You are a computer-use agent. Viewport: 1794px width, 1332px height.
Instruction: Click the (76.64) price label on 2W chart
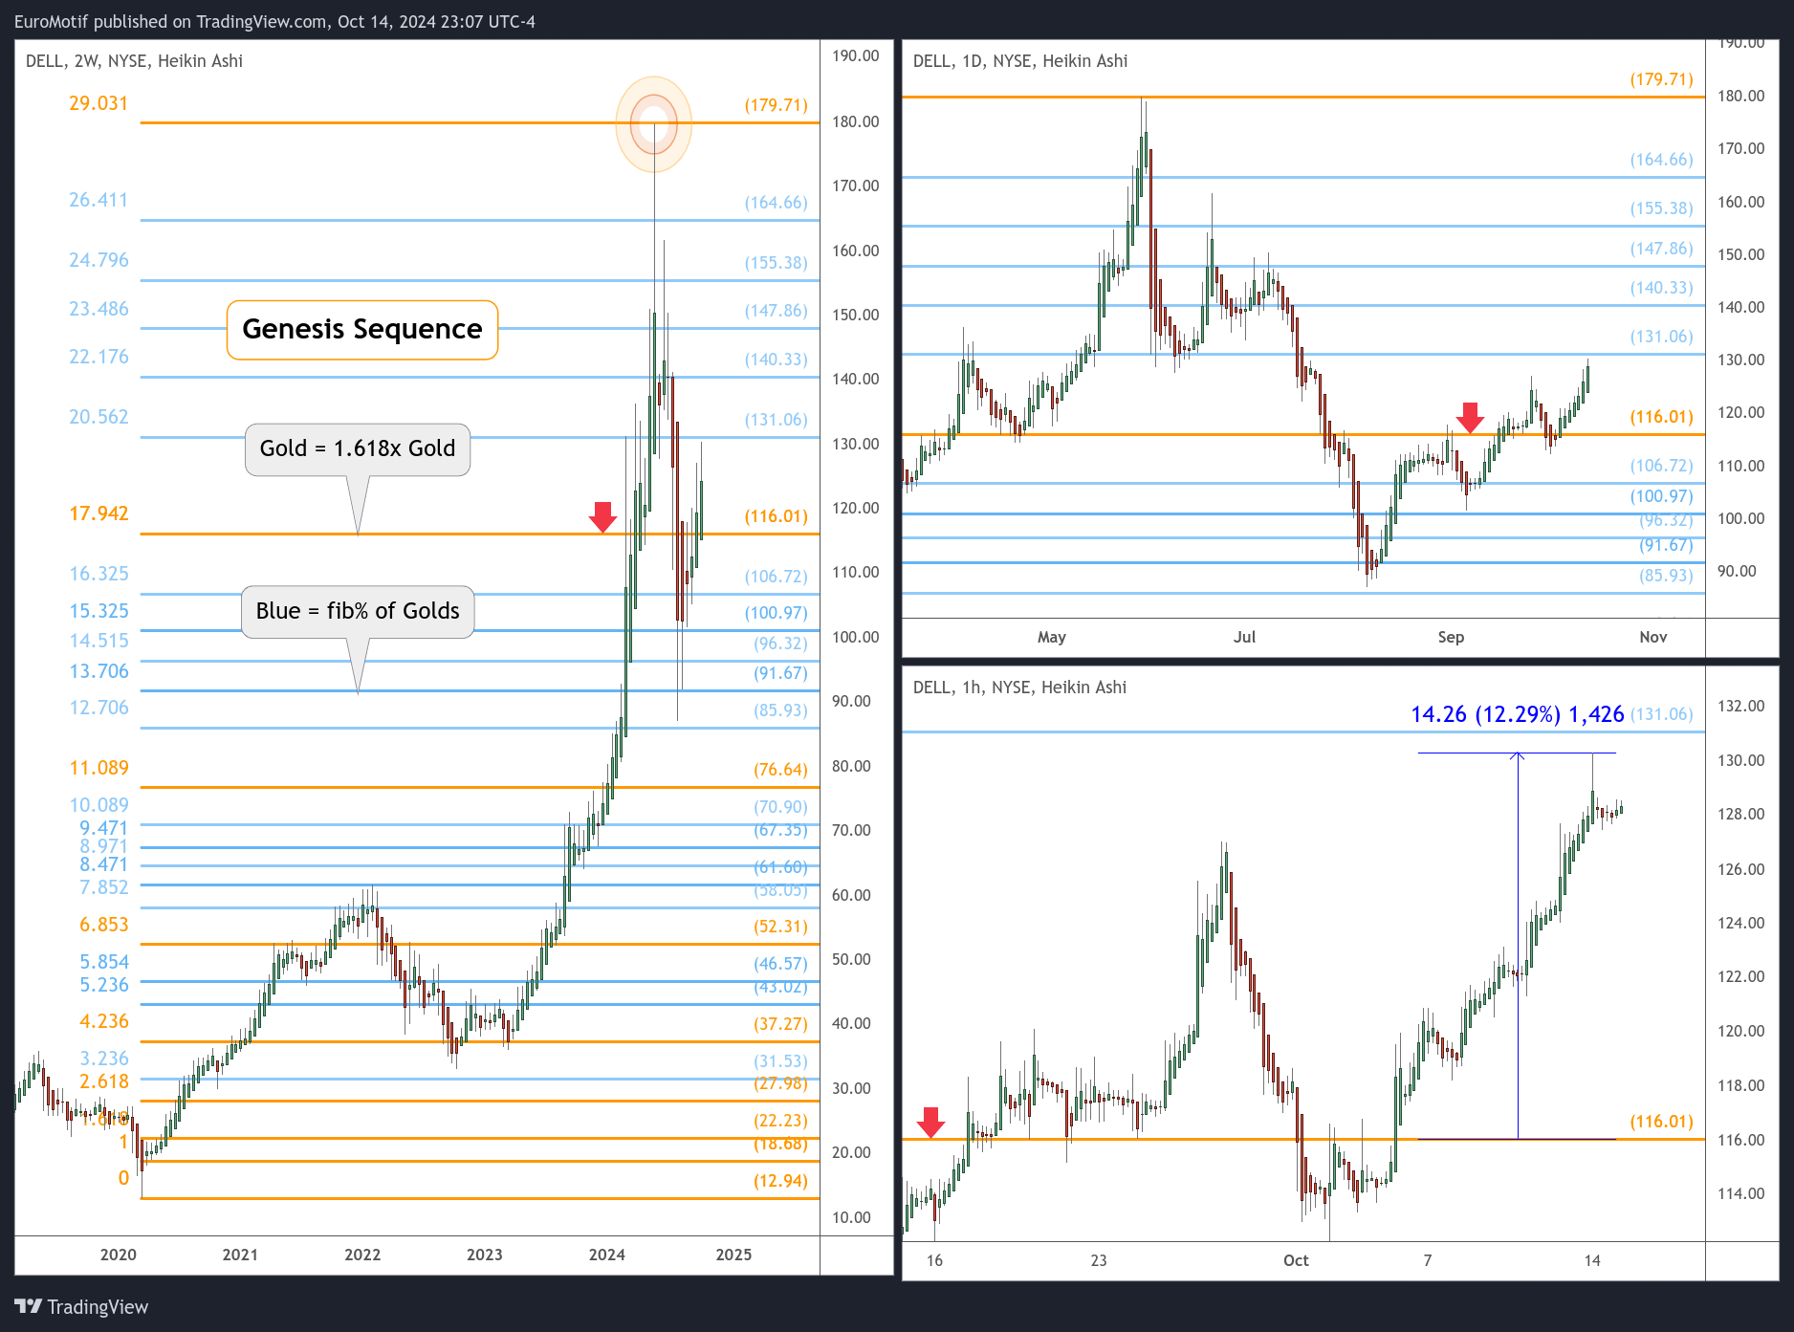[780, 770]
